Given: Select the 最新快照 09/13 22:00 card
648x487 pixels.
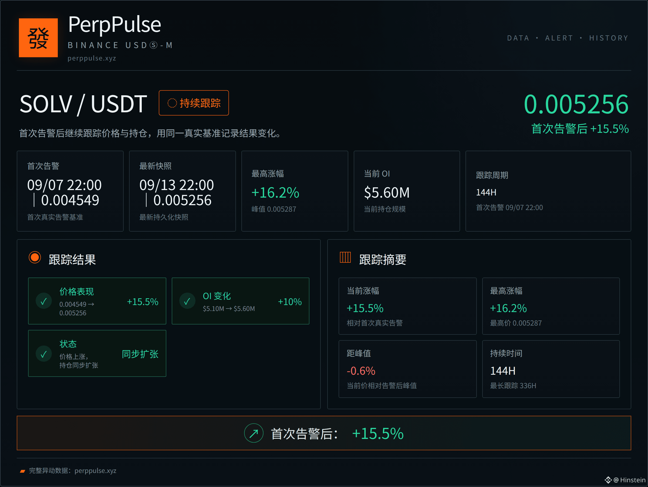Looking at the screenshot, I should (x=182, y=191).
